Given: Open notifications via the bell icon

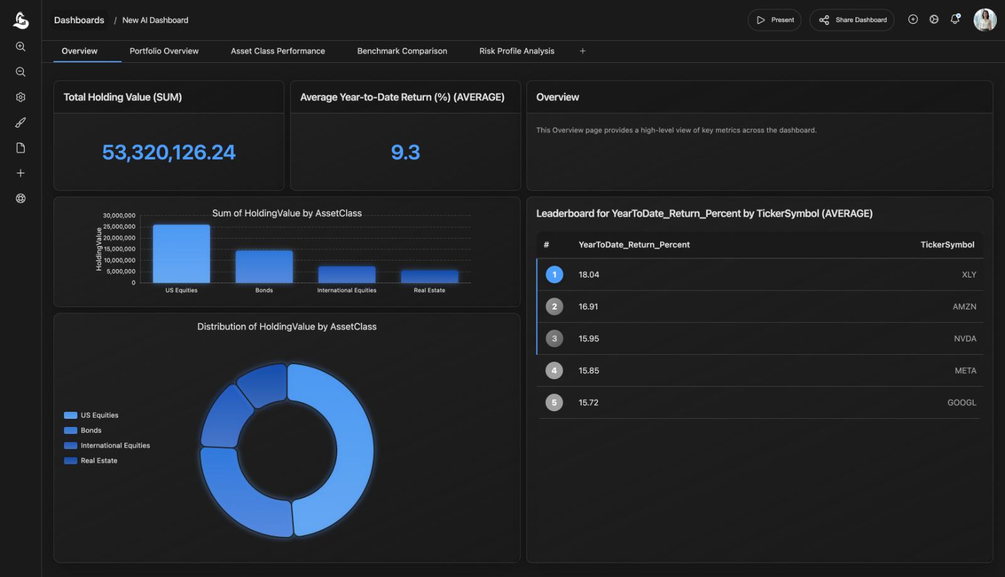Looking at the screenshot, I should [x=955, y=19].
